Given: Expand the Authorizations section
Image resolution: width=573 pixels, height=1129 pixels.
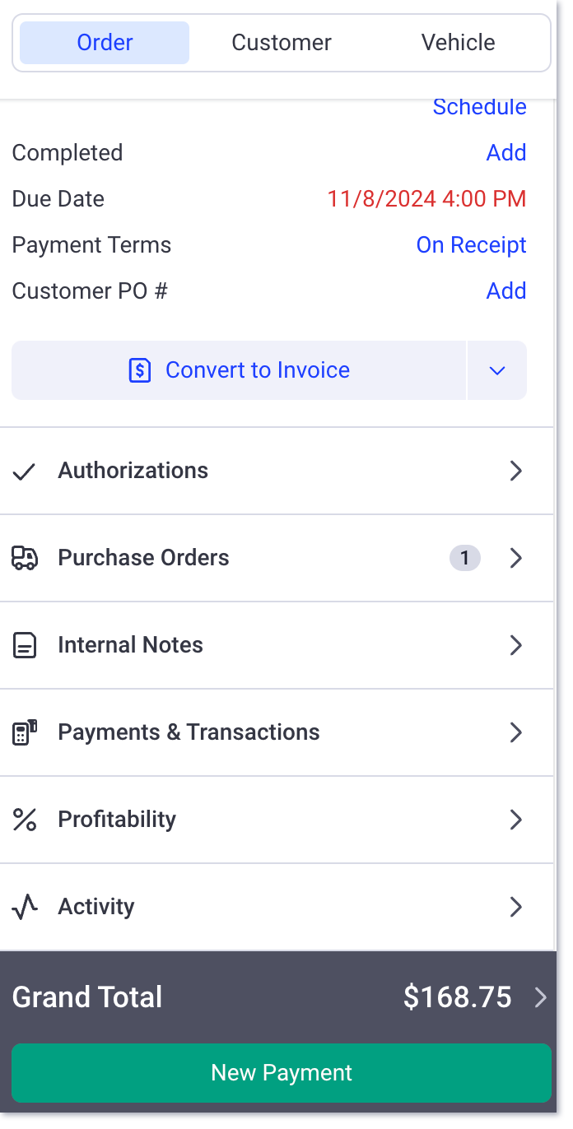Looking at the screenshot, I should coord(516,471).
